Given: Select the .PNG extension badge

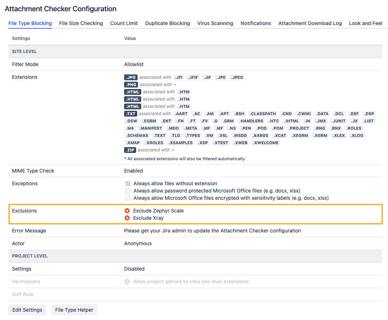Looking at the screenshot, I should pyautogui.click(x=131, y=84).
